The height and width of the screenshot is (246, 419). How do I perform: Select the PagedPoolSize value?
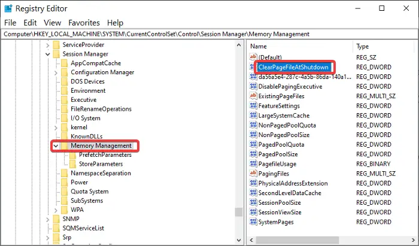tap(278, 154)
